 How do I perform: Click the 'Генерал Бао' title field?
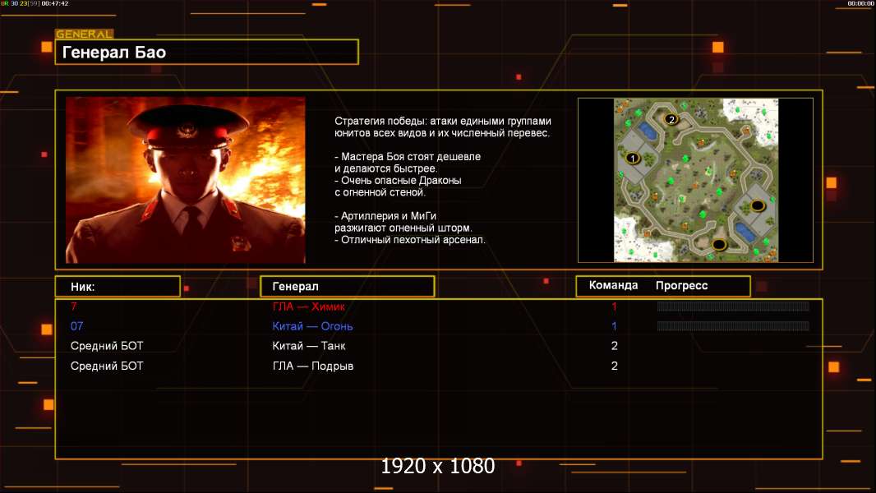pyautogui.click(x=207, y=52)
